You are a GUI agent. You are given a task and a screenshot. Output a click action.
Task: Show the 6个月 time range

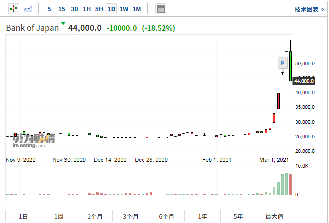[x=167, y=216]
